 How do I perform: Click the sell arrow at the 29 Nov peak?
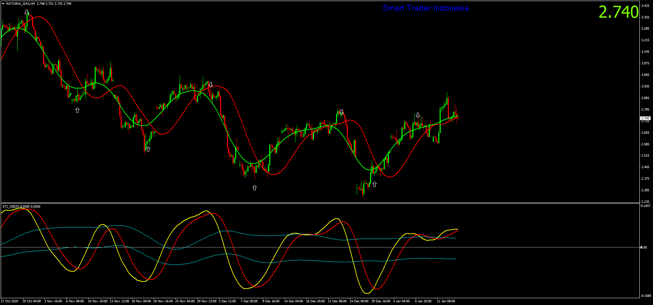pyautogui.click(x=211, y=84)
